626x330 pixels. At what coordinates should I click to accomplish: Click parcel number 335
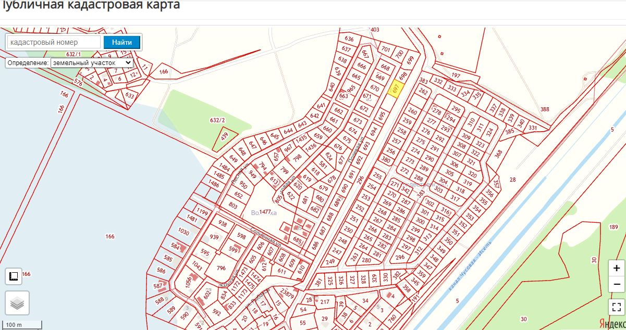pyautogui.click(x=476, y=96)
